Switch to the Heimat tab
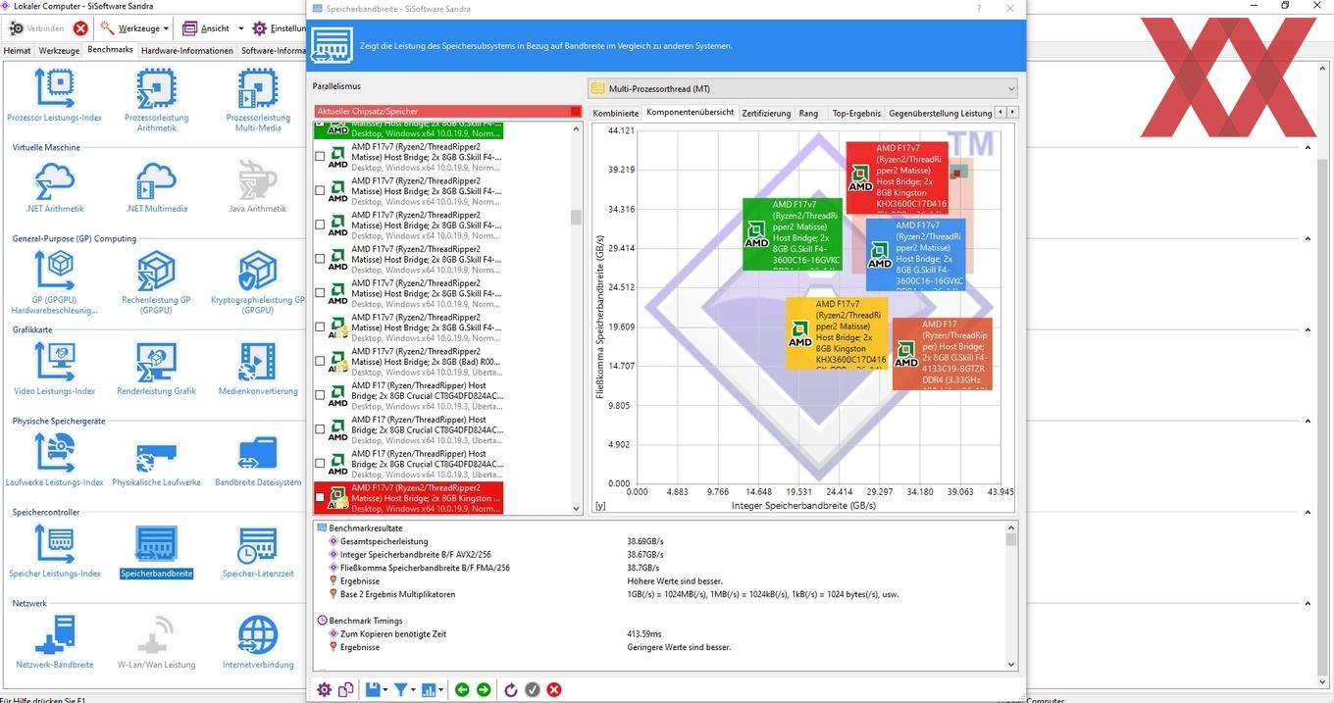Screen dimensions: 1334x703 click(x=18, y=50)
